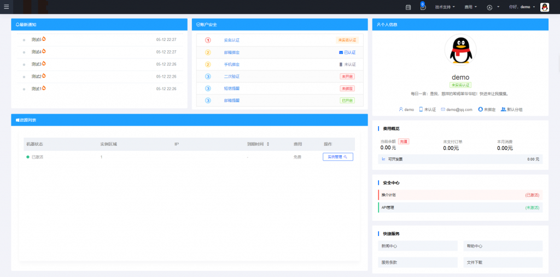Open 新闻中心 quick service
Image resolution: width=560 pixels, height=277 pixels.
click(x=417, y=246)
